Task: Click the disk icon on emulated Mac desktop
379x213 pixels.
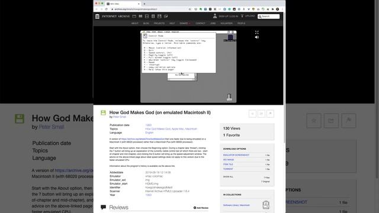Action: (x=230, y=38)
